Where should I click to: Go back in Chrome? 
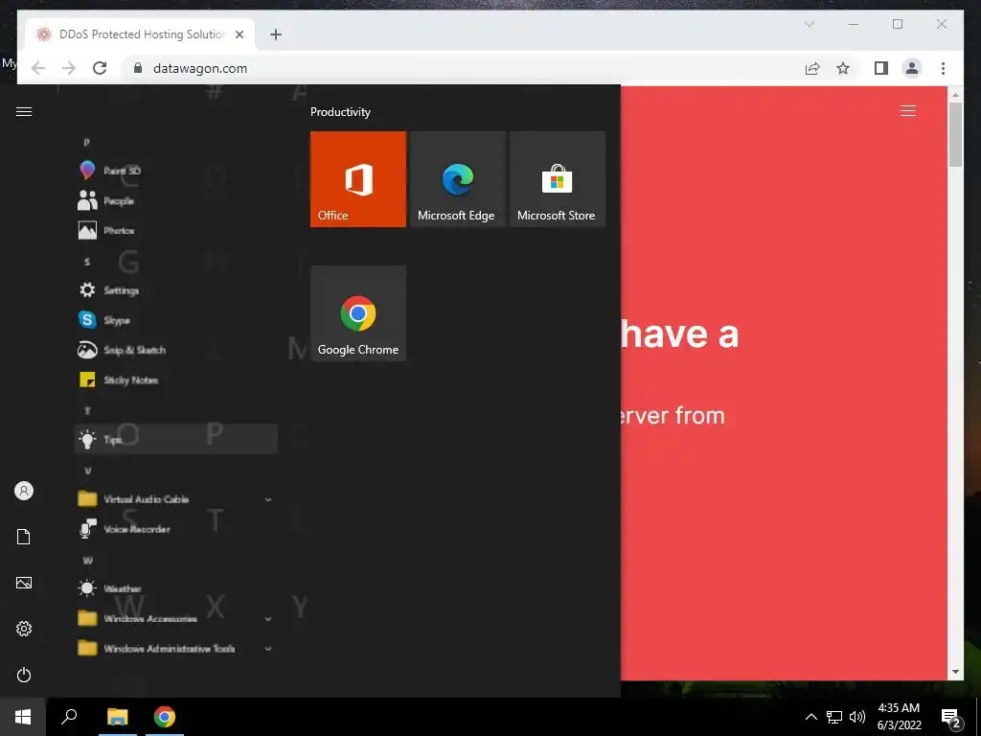click(x=38, y=68)
